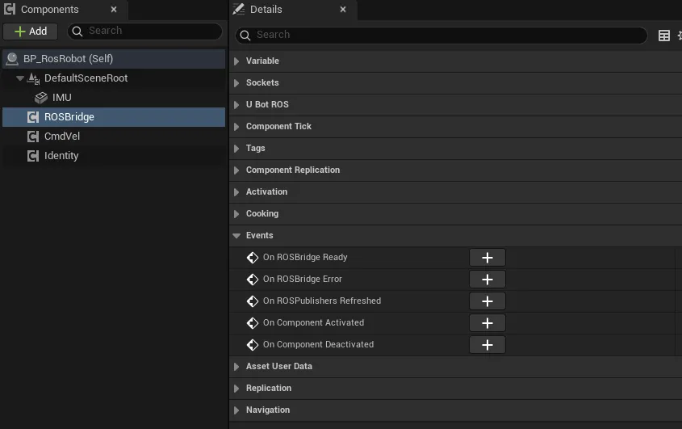
Task: Expand the Navigation section
Action: (x=236, y=410)
